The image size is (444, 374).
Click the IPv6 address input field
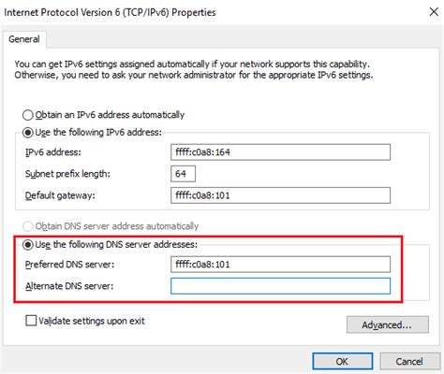[x=280, y=152]
